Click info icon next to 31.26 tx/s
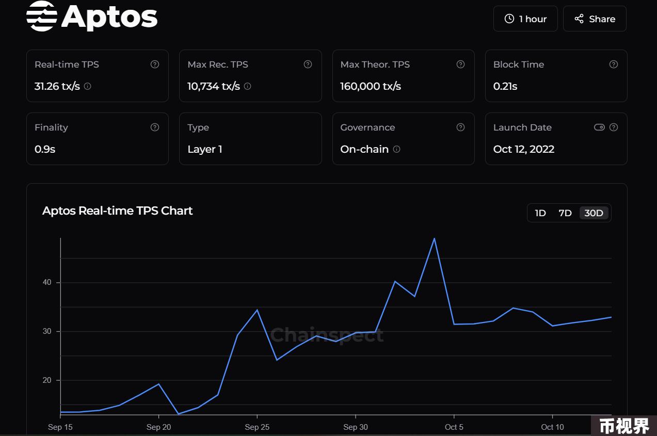This screenshot has width=657, height=436. 87,86
